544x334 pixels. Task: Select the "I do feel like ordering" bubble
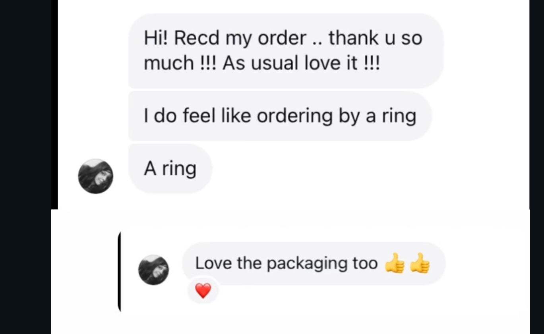coord(280,116)
